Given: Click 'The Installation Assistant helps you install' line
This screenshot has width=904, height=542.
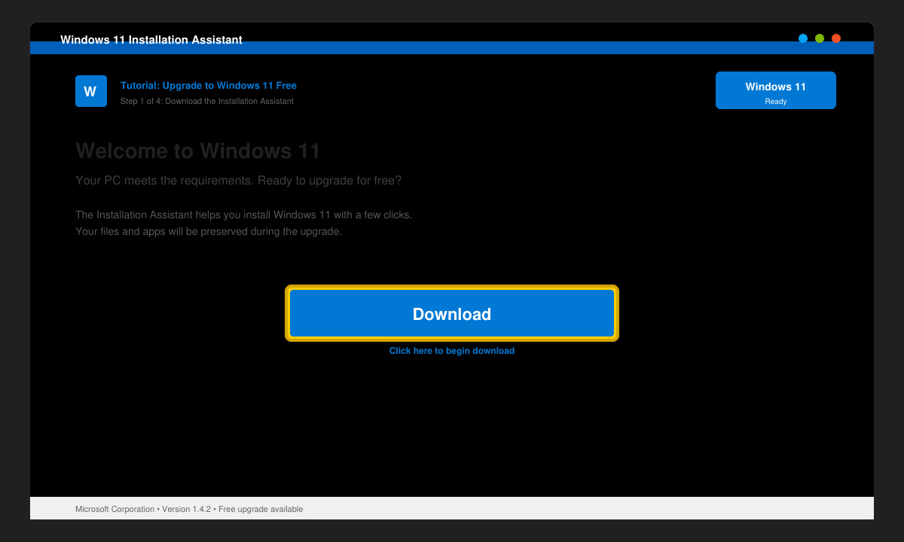Looking at the screenshot, I should 243,215.
